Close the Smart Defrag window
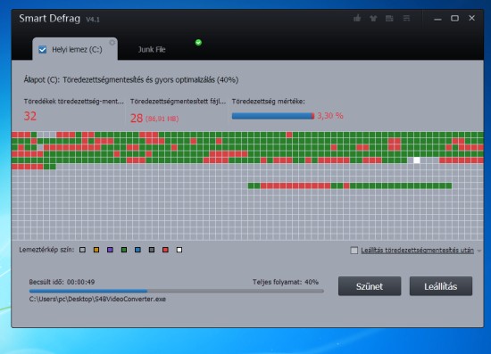This screenshot has height=354, width=491. tap(472, 18)
